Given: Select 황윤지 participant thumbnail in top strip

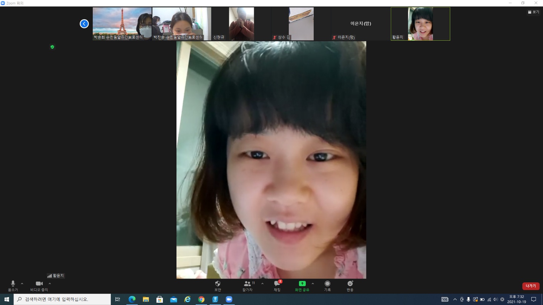Looking at the screenshot, I should 420,24.
